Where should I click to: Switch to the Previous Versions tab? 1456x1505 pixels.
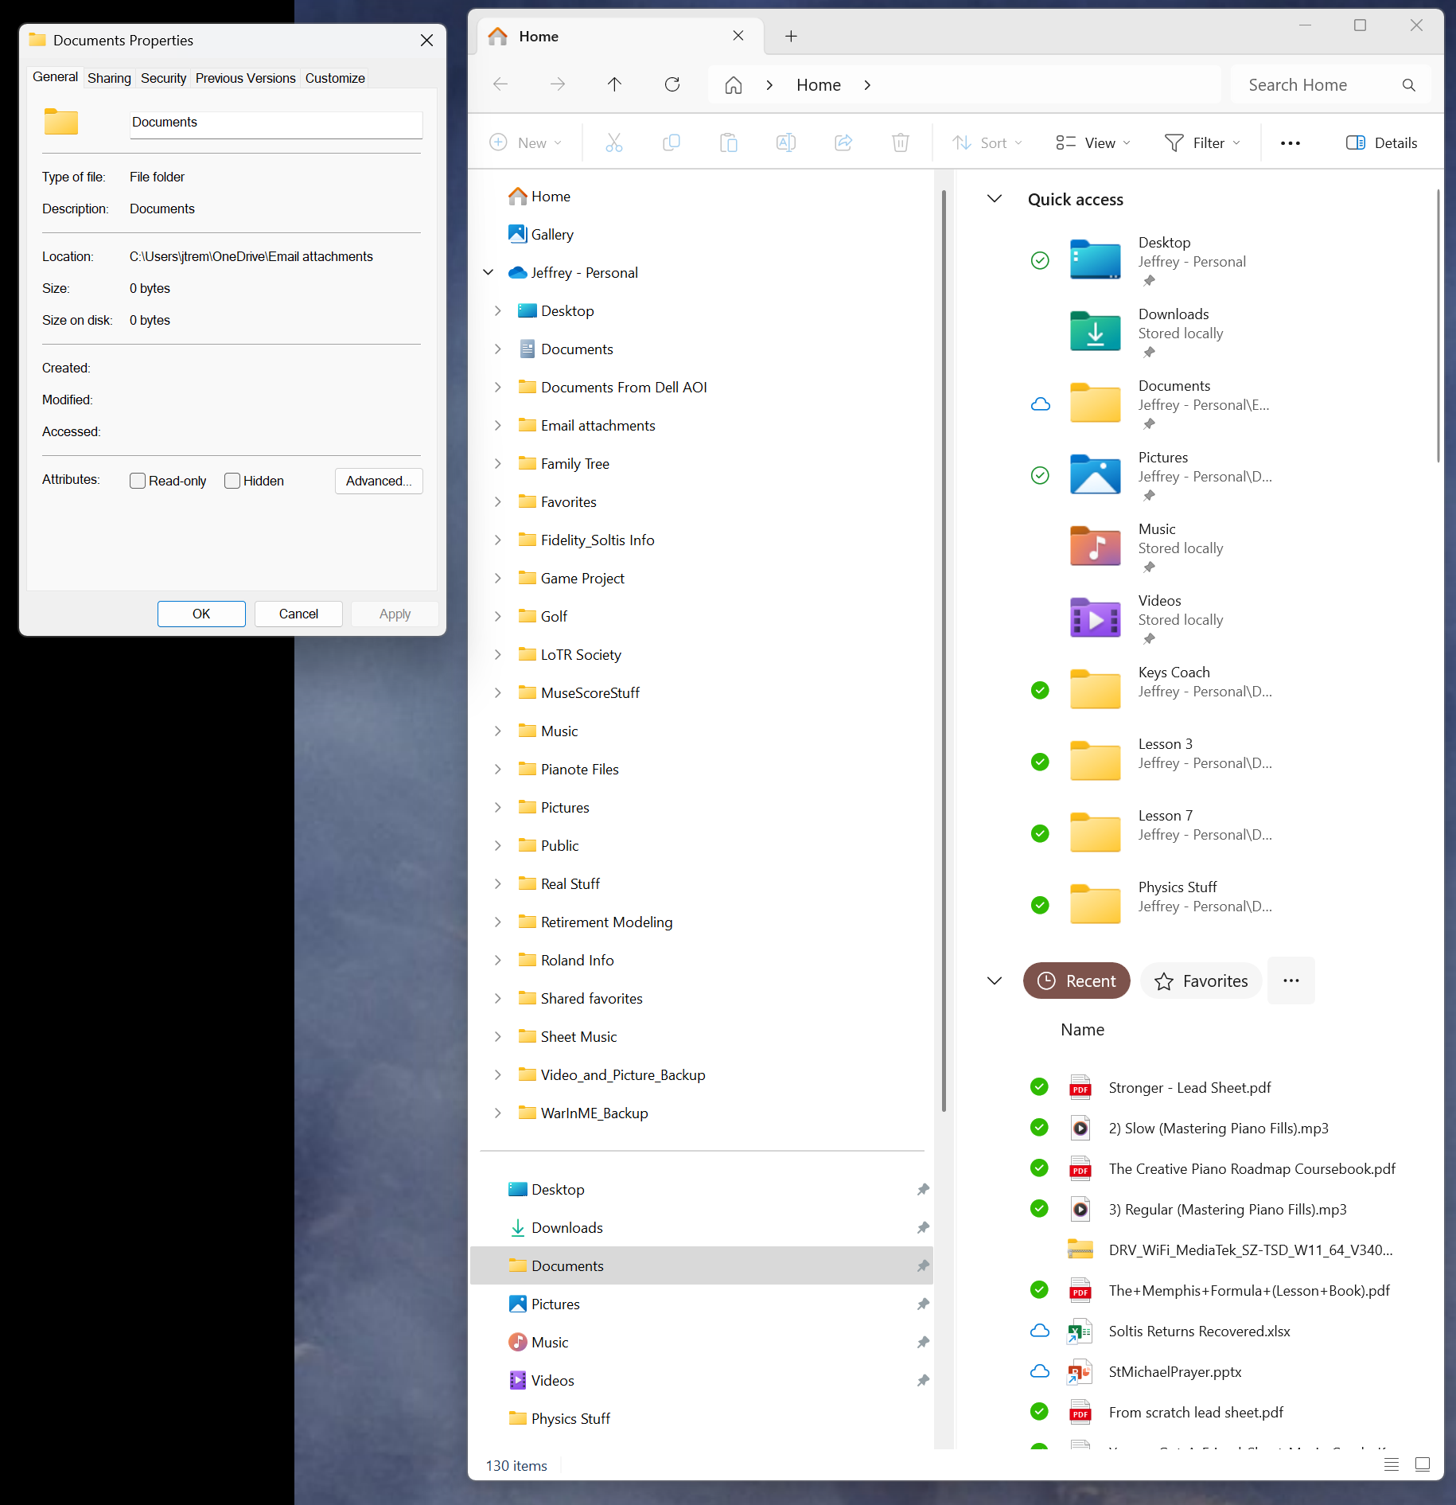click(245, 77)
